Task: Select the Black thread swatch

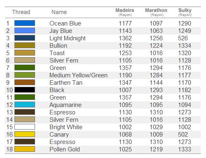Action: [25, 90]
